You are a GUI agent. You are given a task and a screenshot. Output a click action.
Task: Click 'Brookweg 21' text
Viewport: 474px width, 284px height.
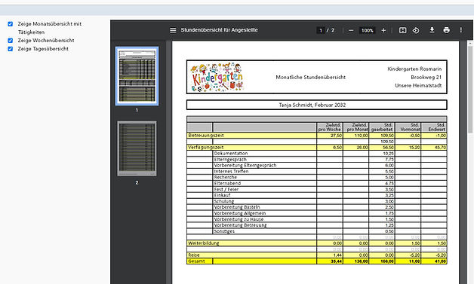[426, 78]
